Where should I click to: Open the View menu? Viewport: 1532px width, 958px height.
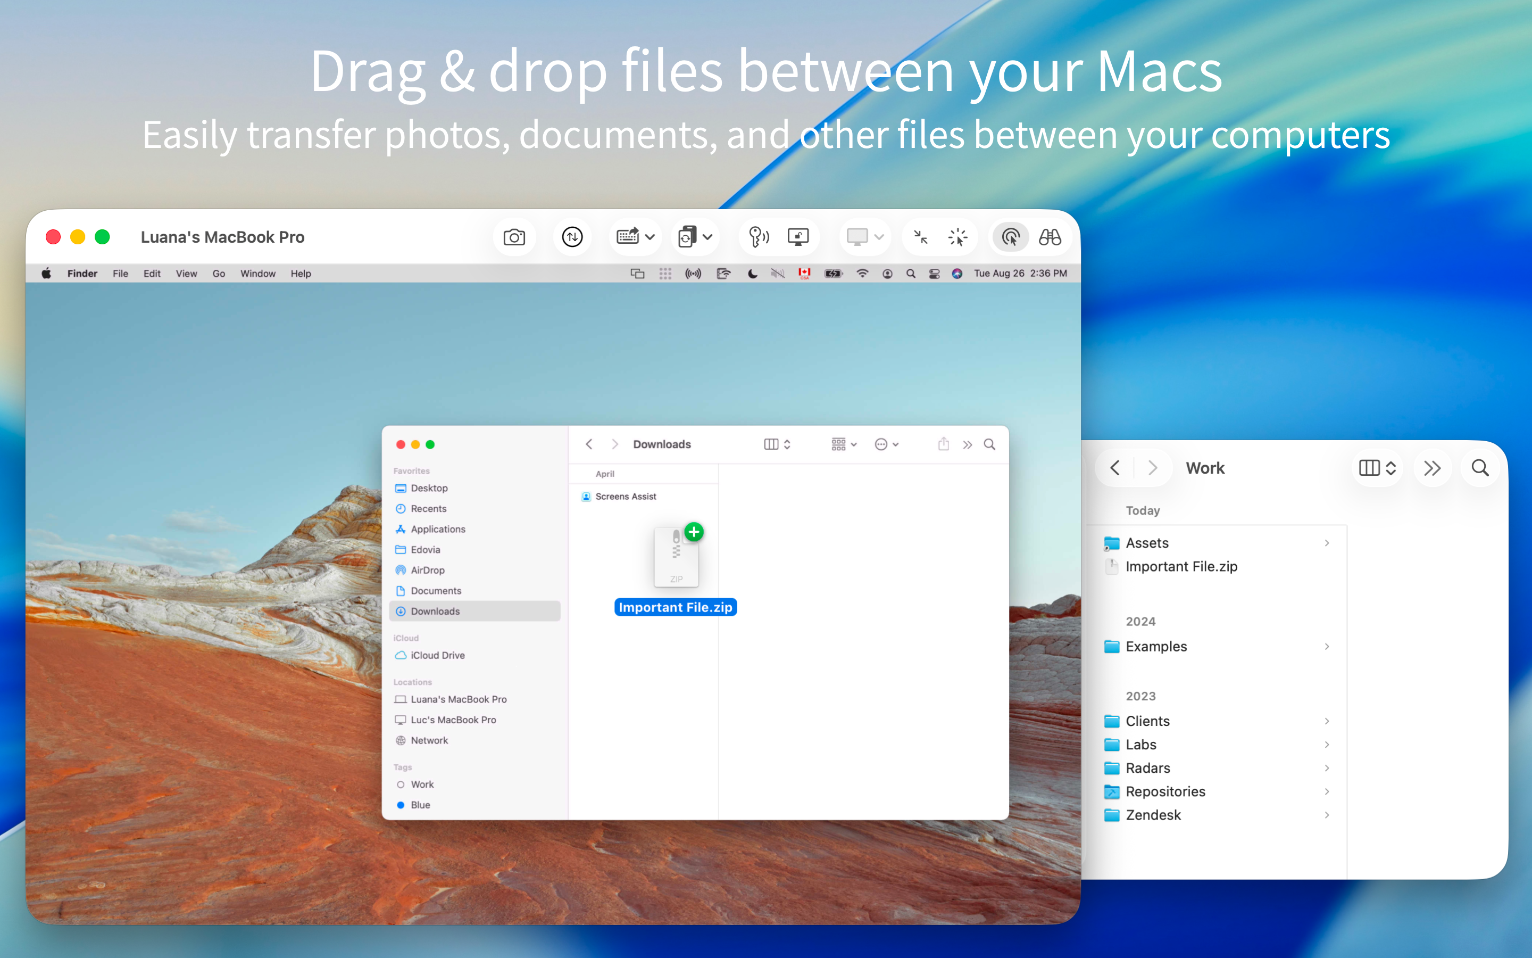point(186,273)
